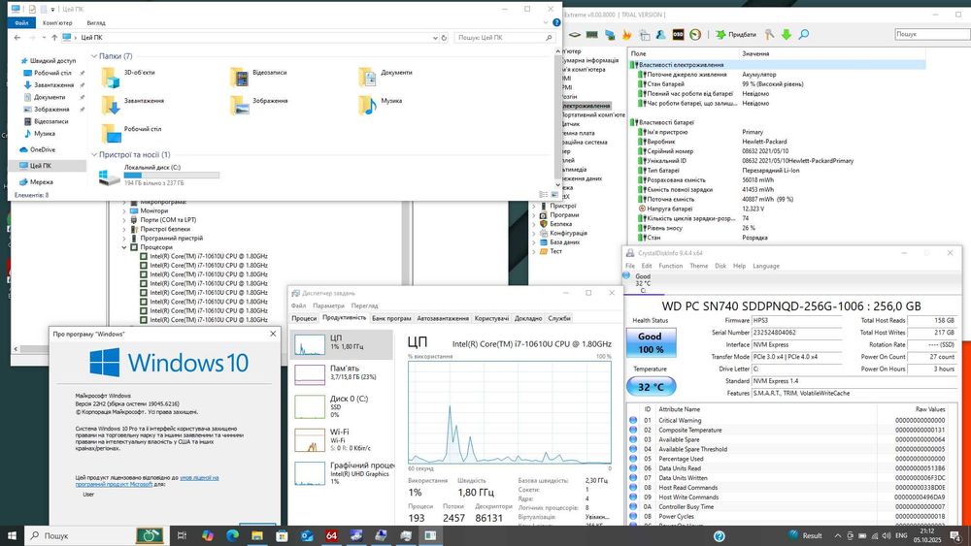Image resolution: width=971 pixels, height=546 pixels.
Task: Open the AIDA64 network audit icon
Action: [610, 35]
